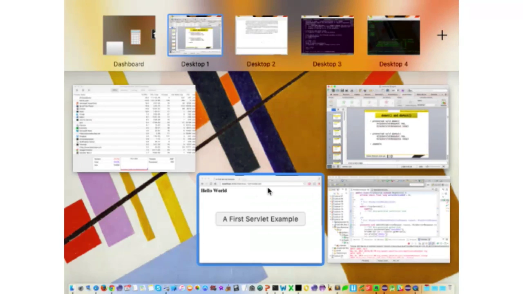Image resolution: width=523 pixels, height=294 pixels.
Task: Open Skype from the Dock
Action: point(158,288)
